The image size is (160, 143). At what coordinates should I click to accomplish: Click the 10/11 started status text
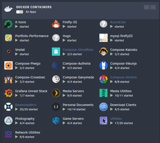point(124,96)
